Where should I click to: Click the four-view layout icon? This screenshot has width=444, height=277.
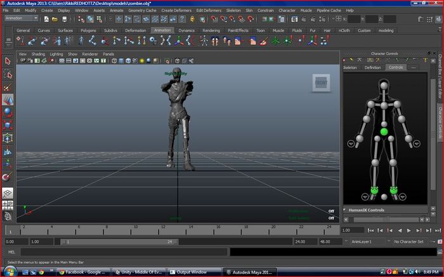(8, 205)
